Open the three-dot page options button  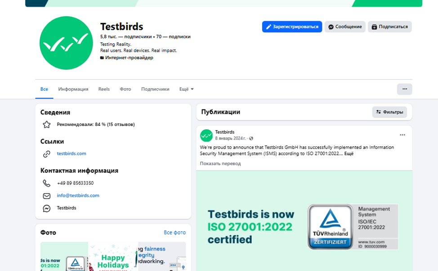click(x=404, y=89)
